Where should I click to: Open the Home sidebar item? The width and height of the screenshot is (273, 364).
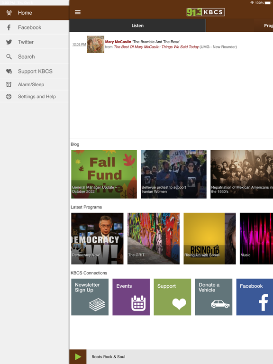(34, 13)
